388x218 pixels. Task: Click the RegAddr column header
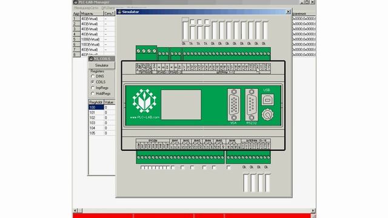pos(96,102)
